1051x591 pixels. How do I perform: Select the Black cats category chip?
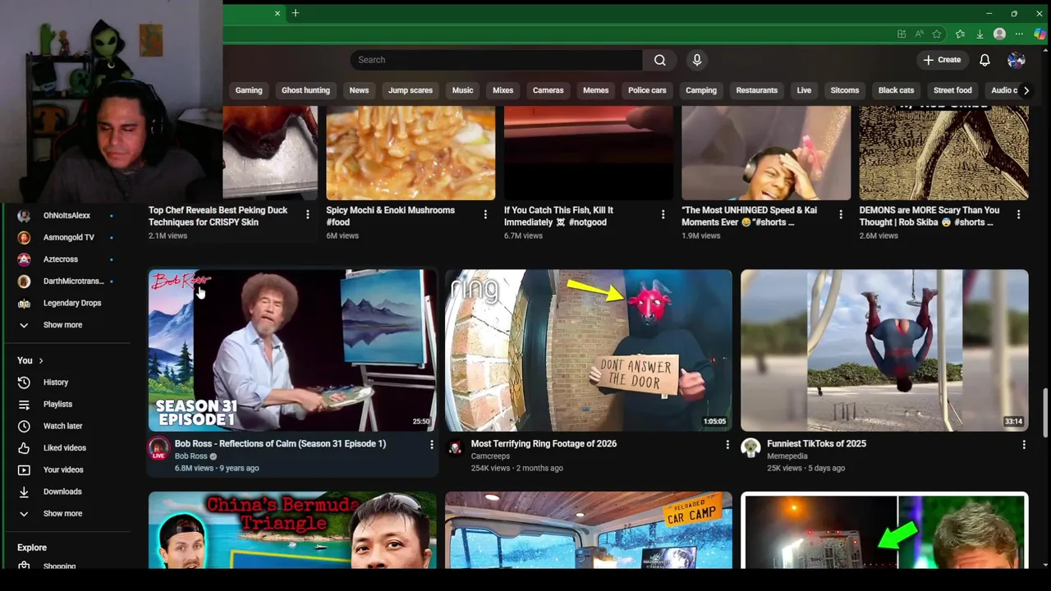[x=896, y=90]
